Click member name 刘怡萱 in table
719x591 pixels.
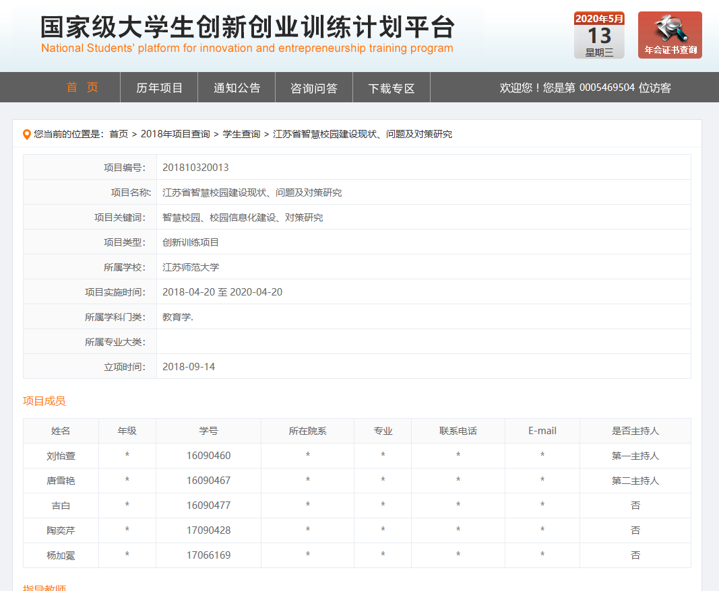coord(61,456)
